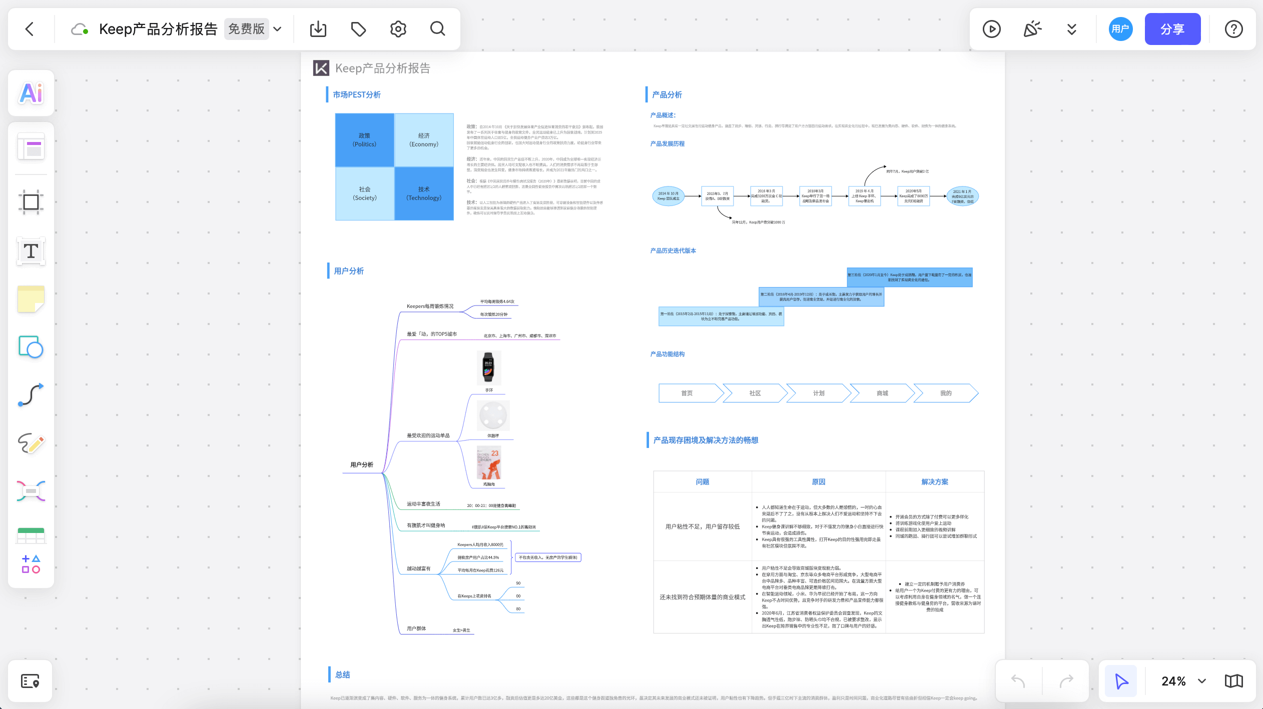Click the cloud sync status icon
This screenshot has height=709, width=1263.
point(80,29)
